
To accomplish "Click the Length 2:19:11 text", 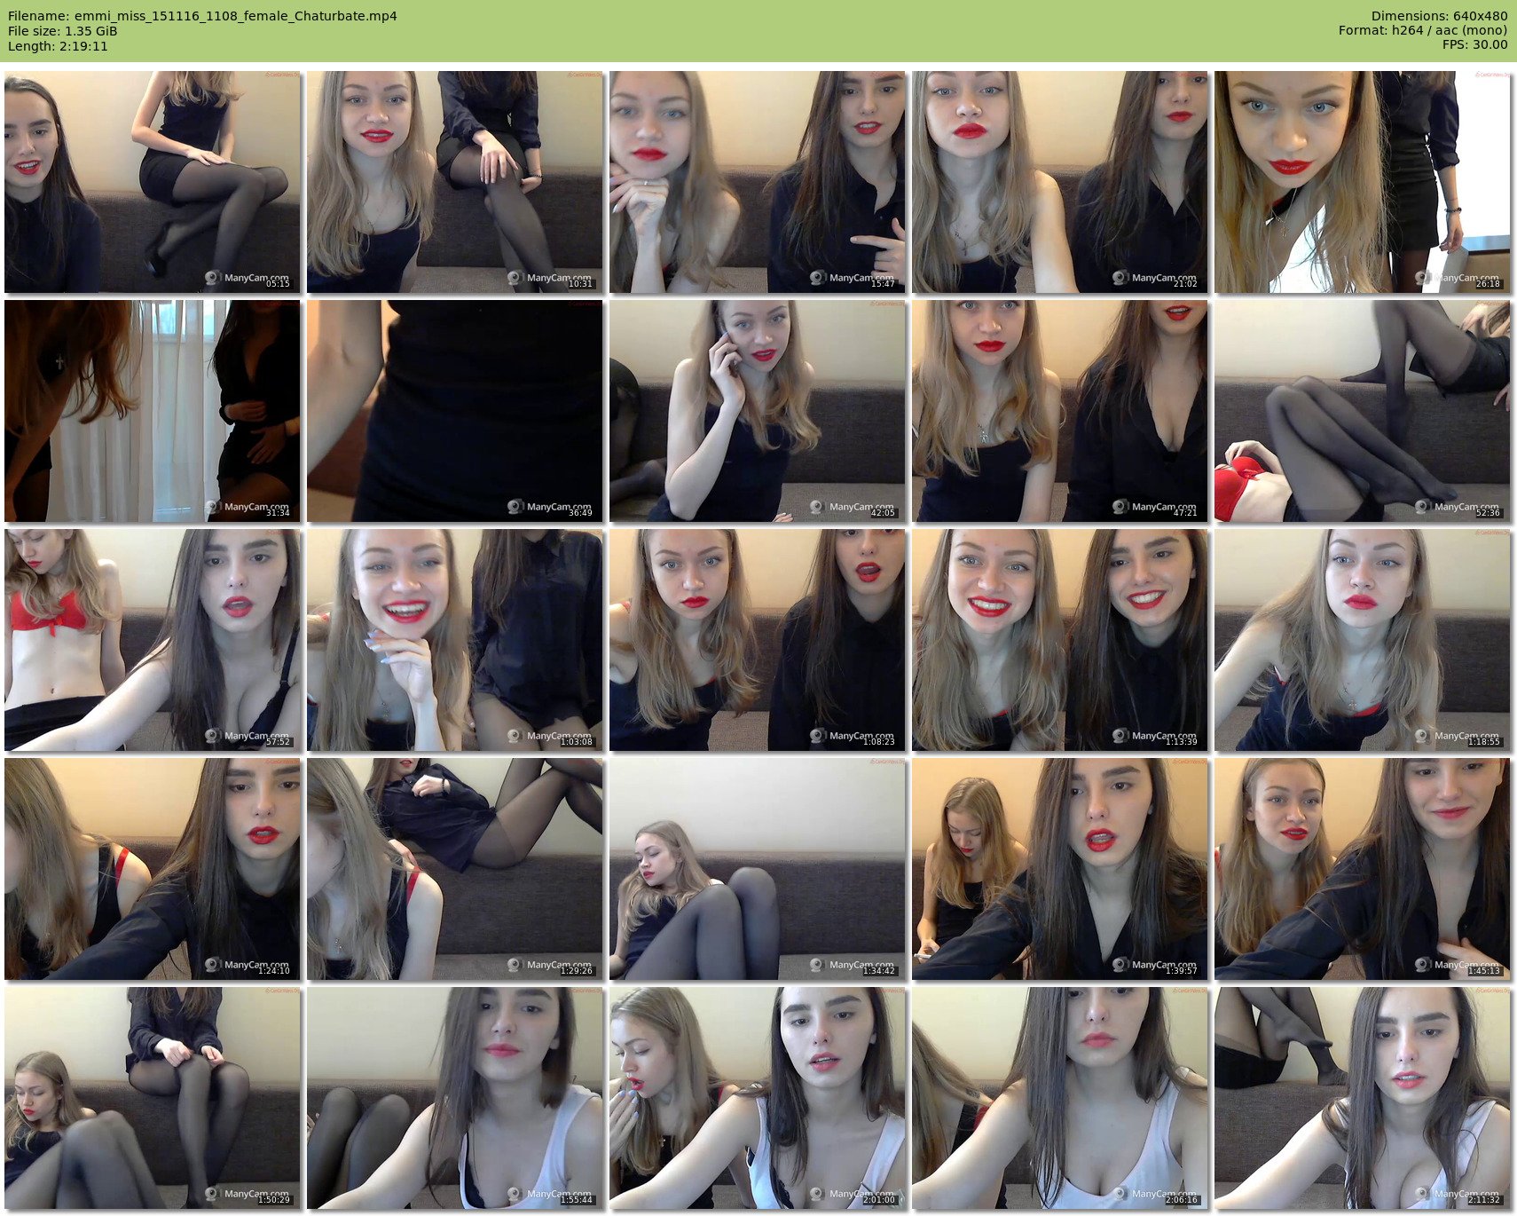I will coord(58,46).
